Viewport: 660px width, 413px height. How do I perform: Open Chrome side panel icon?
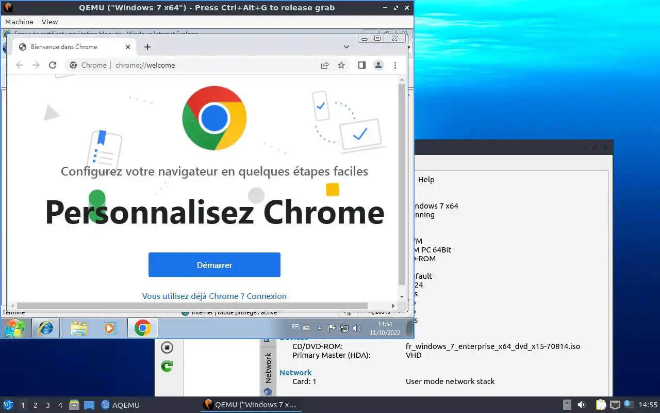pyautogui.click(x=362, y=65)
